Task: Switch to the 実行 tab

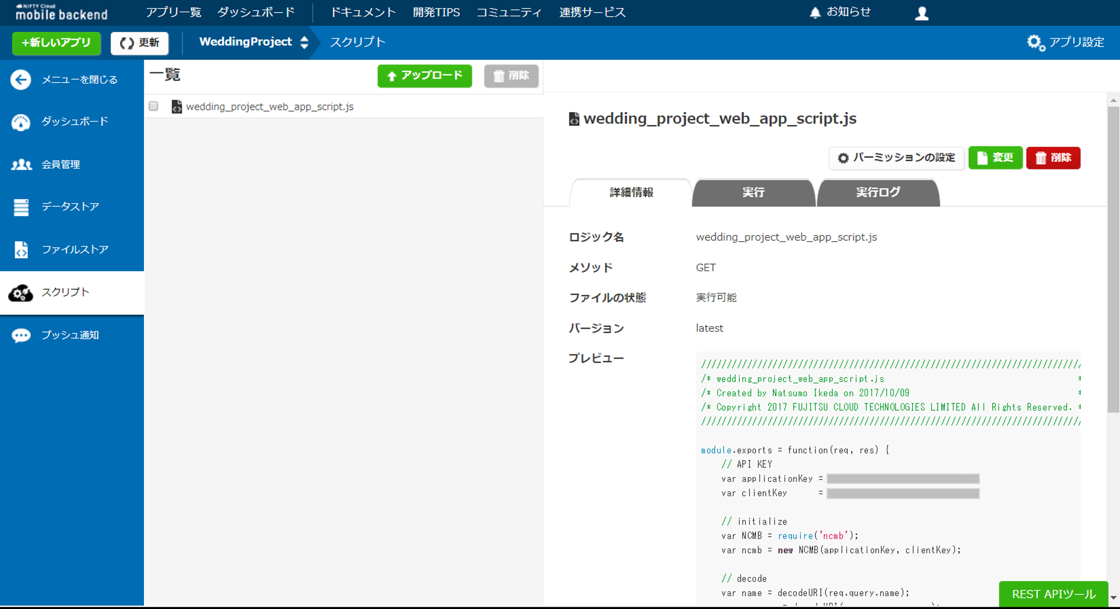Action: pyautogui.click(x=753, y=193)
